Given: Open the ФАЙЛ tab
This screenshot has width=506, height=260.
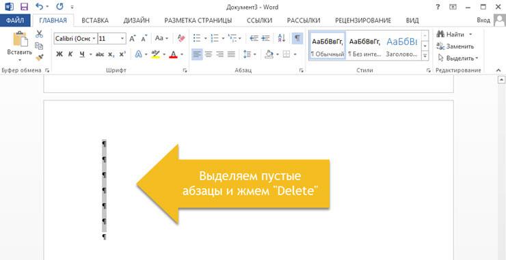Looking at the screenshot, I should point(15,20).
